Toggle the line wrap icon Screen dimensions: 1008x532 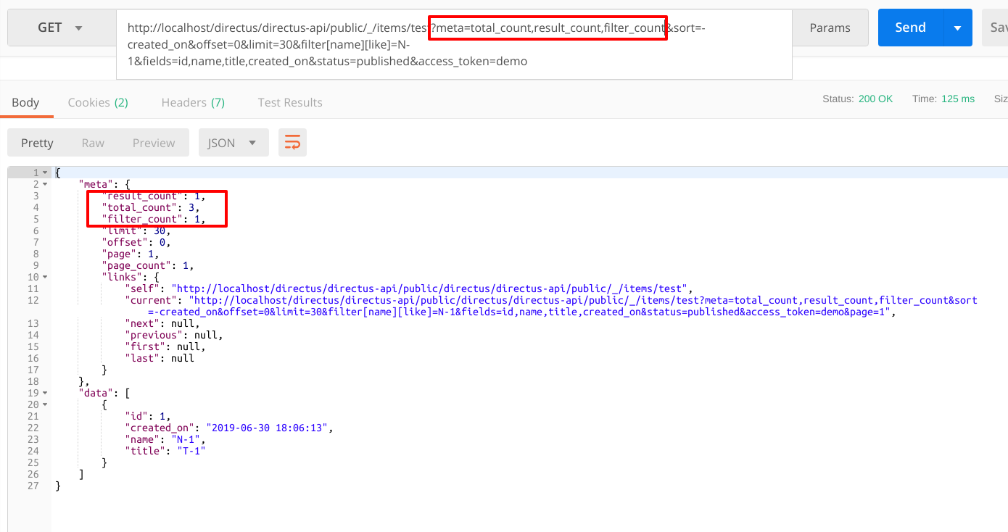click(x=292, y=143)
